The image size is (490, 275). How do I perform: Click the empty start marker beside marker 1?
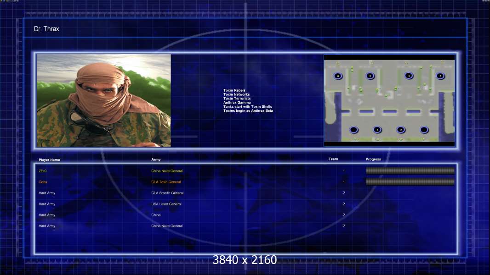(x=354, y=130)
